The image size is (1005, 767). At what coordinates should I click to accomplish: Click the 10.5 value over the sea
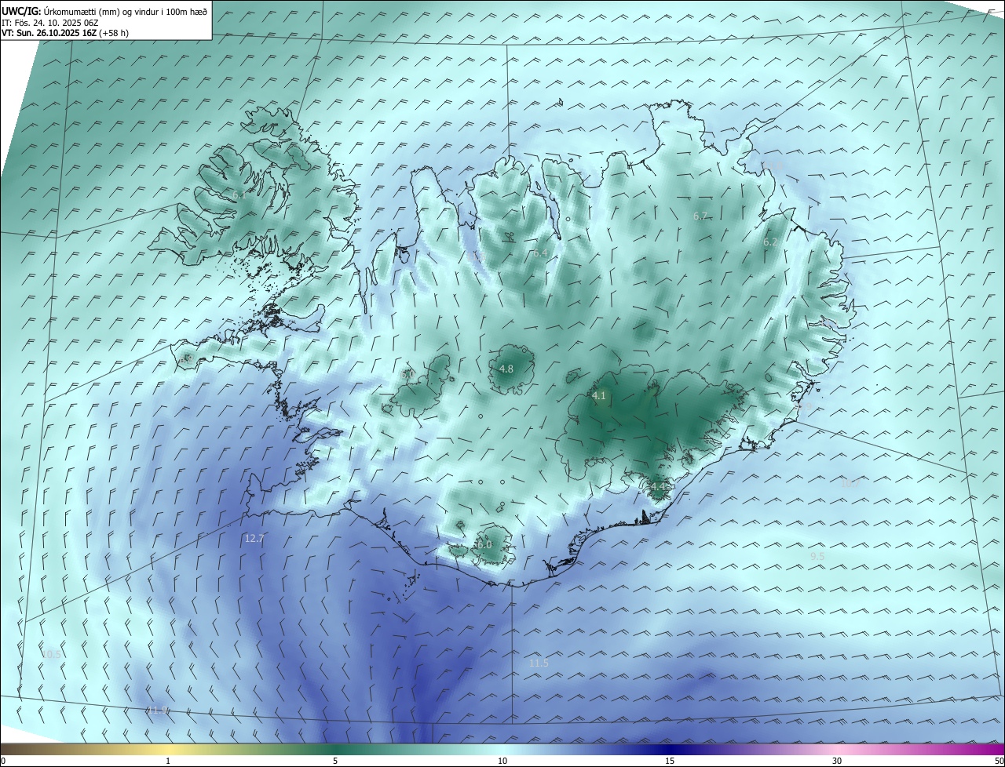click(x=51, y=654)
